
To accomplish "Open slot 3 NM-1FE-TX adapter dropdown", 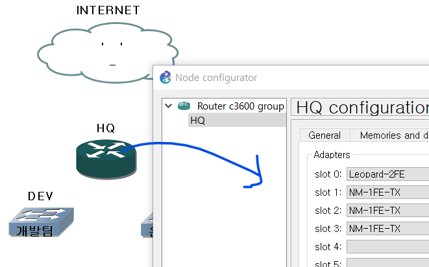I will coord(387,229).
